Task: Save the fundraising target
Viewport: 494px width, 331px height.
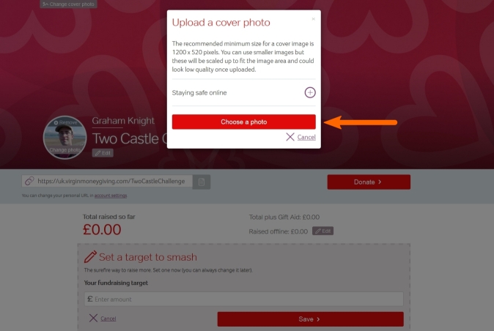Action: tap(310, 319)
